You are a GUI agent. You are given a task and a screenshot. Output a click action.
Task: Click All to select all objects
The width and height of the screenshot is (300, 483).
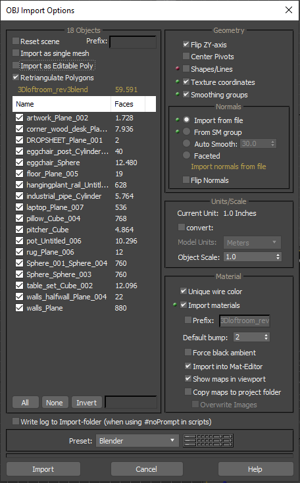(25, 402)
